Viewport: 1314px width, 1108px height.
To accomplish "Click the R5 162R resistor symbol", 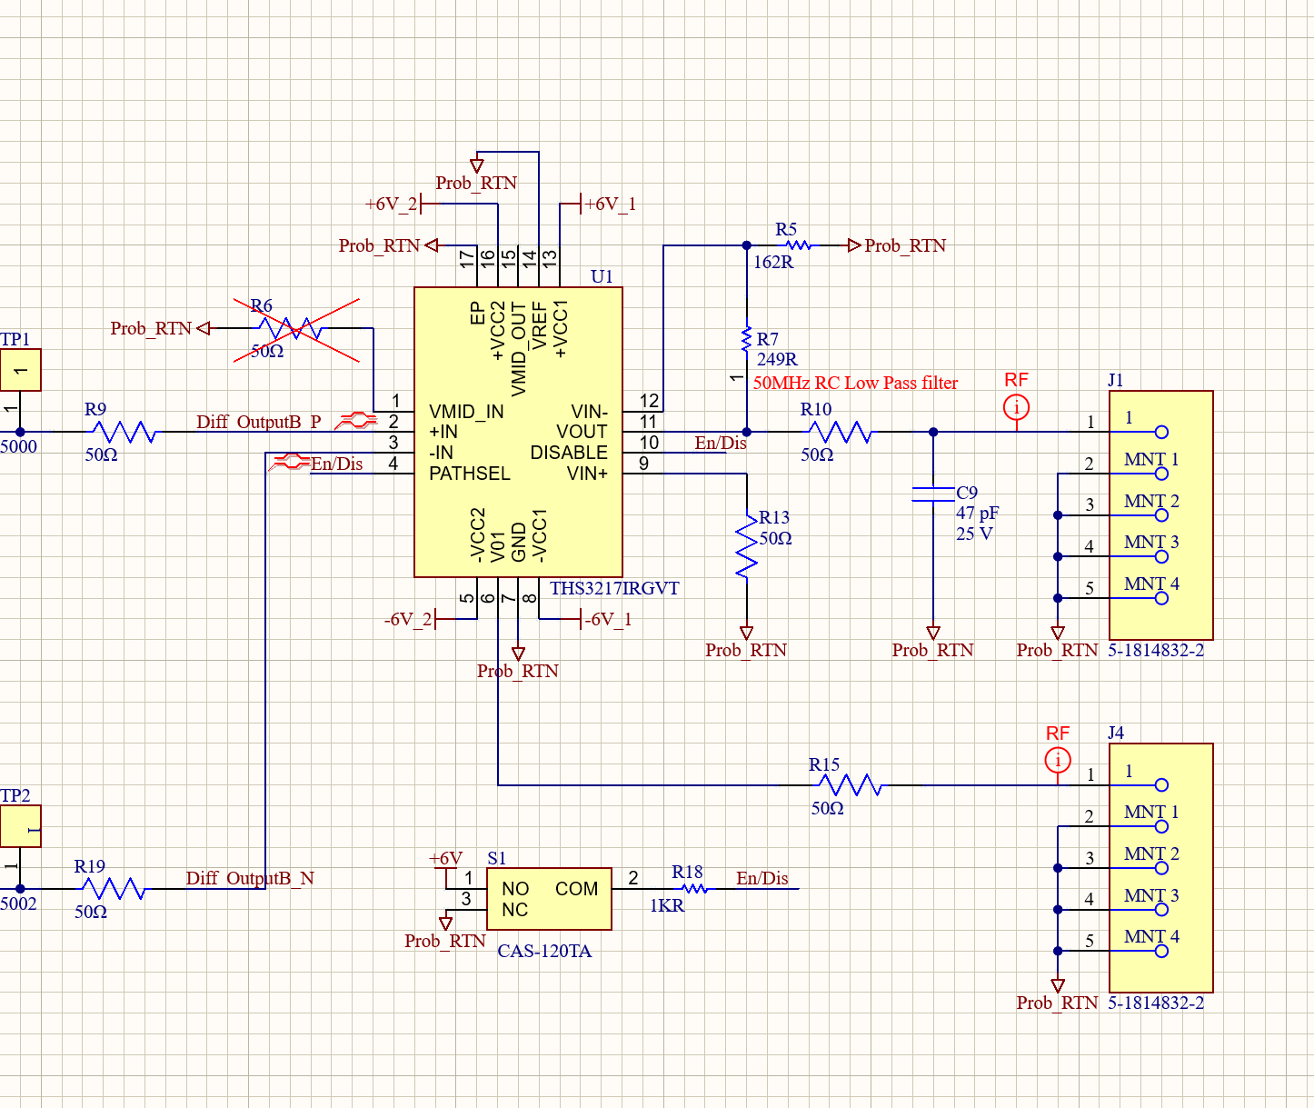I will [799, 245].
